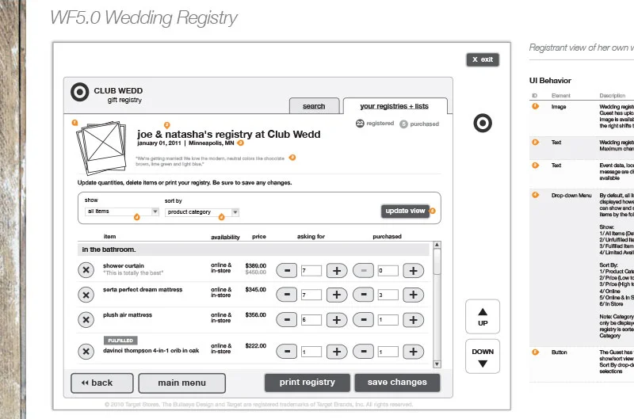Image resolution: width=634 pixels, height=419 pixels.
Task: Open the main menu button
Action: click(182, 383)
